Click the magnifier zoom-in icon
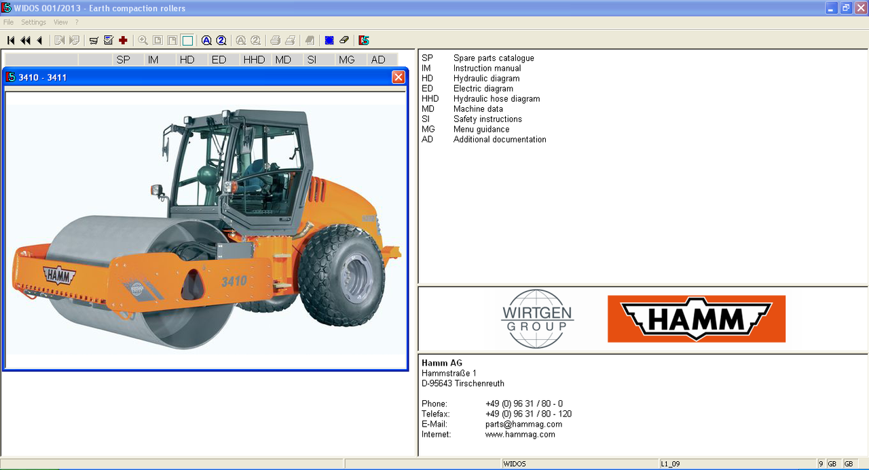The image size is (869, 470). (x=143, y=41)
